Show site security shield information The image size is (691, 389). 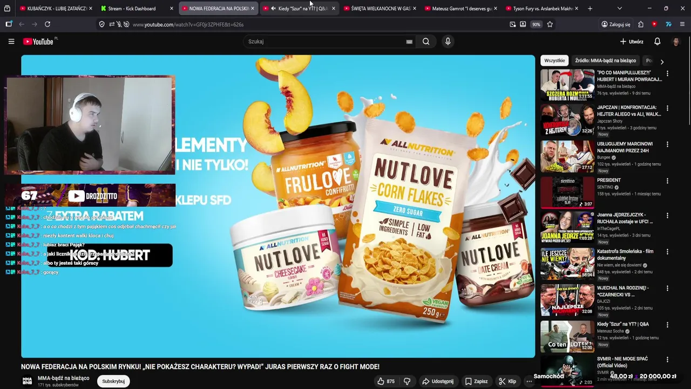click(x=101, y=24)
